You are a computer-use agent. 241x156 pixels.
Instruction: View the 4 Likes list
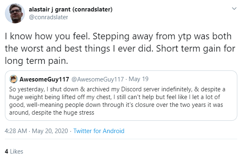click(14, 151)
